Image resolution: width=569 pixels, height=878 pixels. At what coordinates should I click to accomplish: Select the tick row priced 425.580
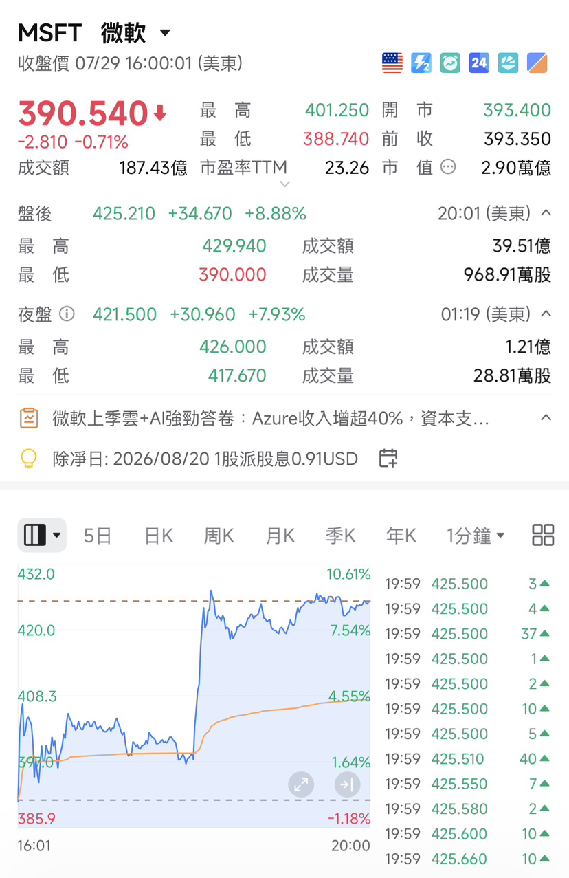click(467, 809)
